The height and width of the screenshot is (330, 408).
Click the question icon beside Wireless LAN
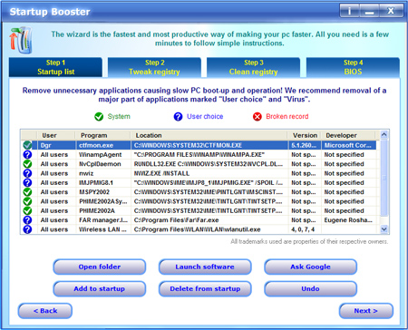point(27,229)
